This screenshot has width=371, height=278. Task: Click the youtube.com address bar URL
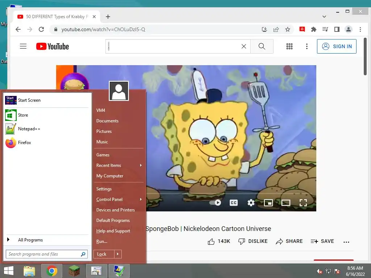pos(103,29)
